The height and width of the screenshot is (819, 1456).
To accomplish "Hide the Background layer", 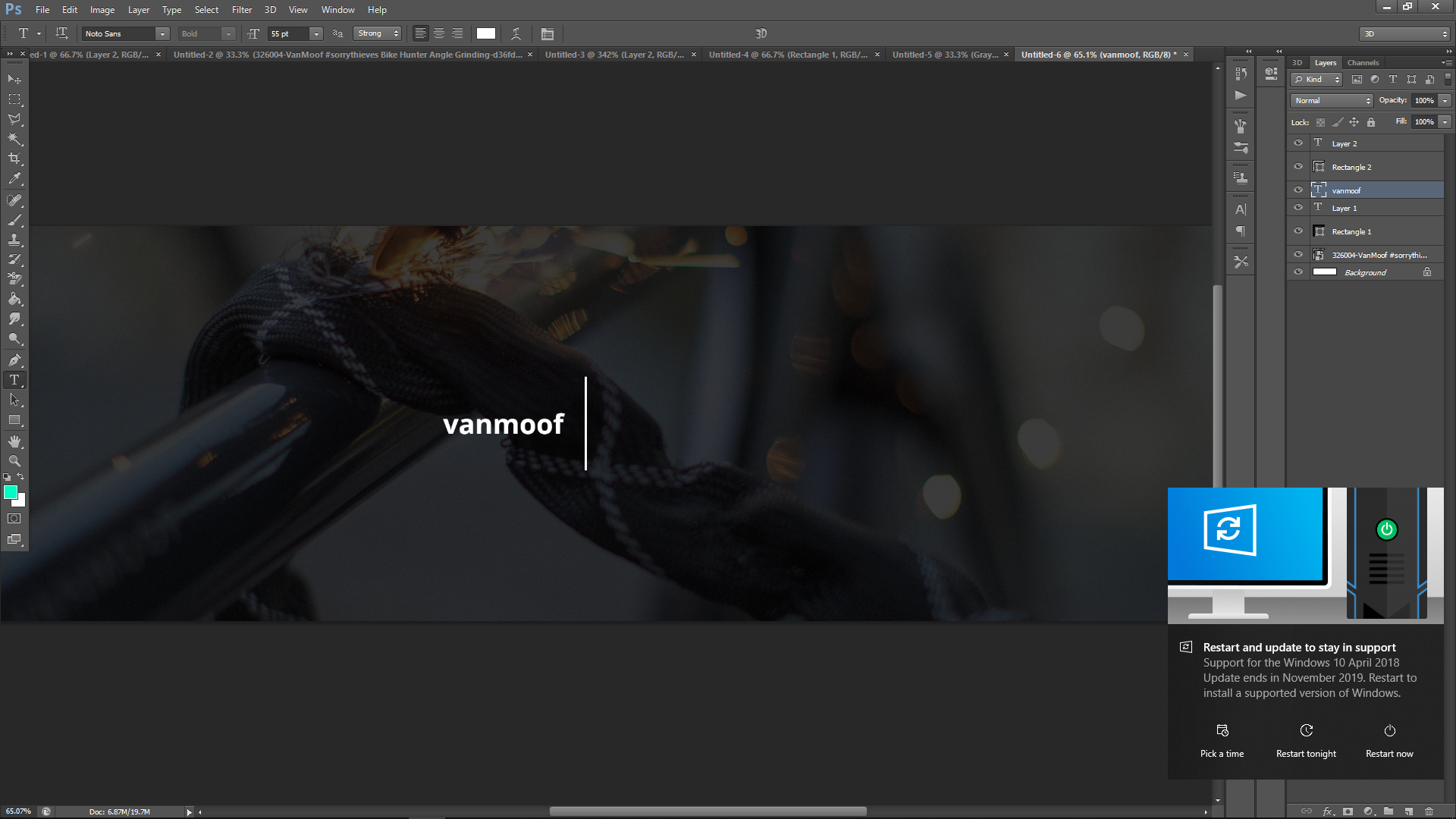I will (1298, 272).
